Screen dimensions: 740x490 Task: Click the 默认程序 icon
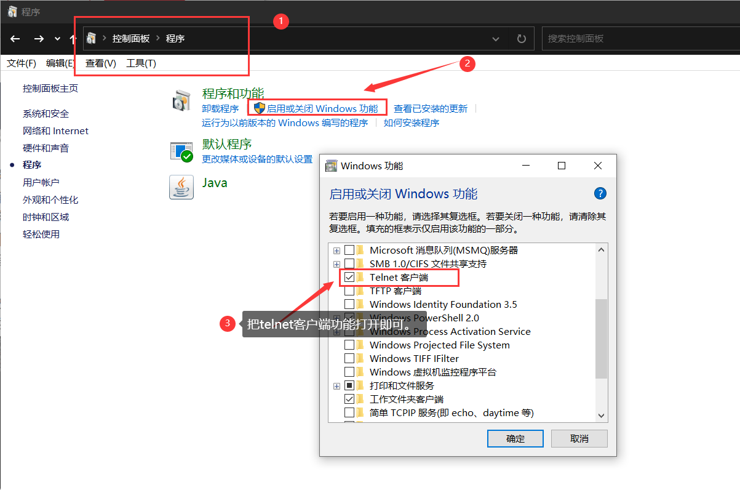(x=181, y=151)
